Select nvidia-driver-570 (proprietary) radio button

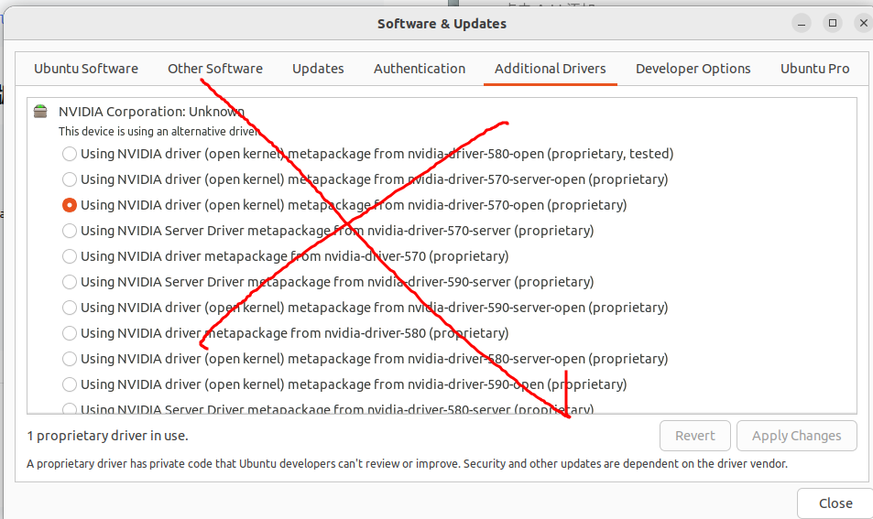pos(69,256)
